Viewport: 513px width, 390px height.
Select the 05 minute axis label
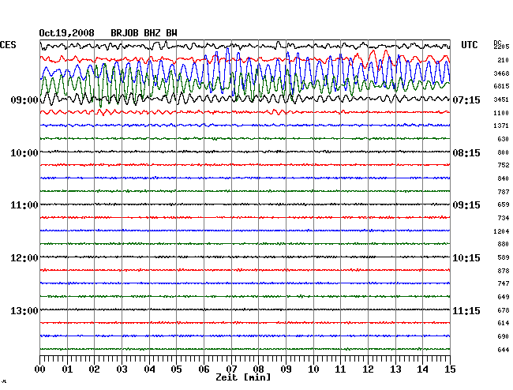(177, 369)
